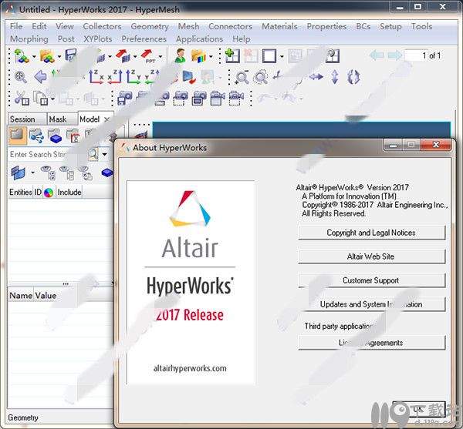The height and width of the screenshot is (429, 463).
Task: Open the dropdown beside Publish PPT icon
Action: 161,56
